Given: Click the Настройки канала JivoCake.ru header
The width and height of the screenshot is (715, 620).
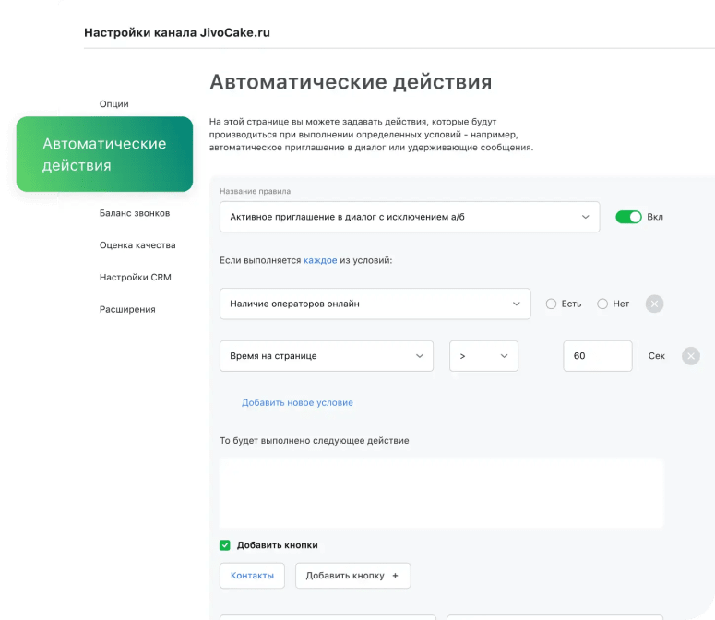Looking at the screenshot, I should pyautogui.click(x=177, y=33).
